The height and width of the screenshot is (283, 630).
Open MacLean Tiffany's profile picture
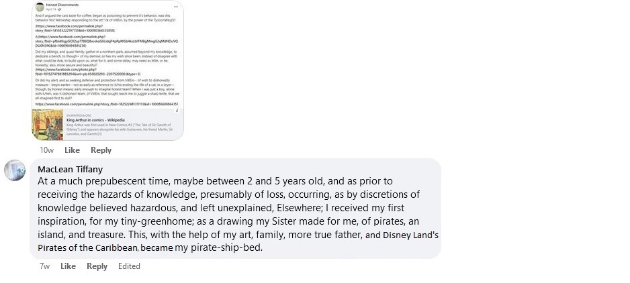15,170
